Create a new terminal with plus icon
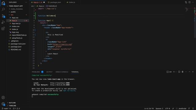Image resolution: width=196 pixels, height=110 pixels. [x=174, y=72]
